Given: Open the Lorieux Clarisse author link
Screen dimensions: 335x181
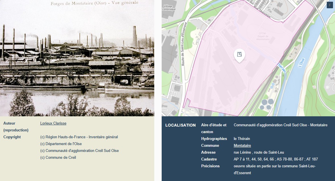Looking at the screenshot, I should tap(53, 123).
